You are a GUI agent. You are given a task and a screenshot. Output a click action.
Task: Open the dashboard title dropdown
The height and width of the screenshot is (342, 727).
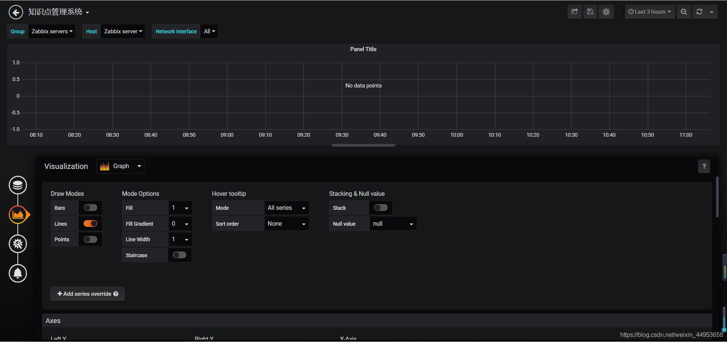(x=59, y=12)
